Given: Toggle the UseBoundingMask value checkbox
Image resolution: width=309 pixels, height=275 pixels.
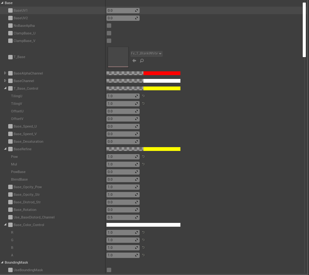Looking at the screenshot, I should pyautogui.click(x=109, y=270).
